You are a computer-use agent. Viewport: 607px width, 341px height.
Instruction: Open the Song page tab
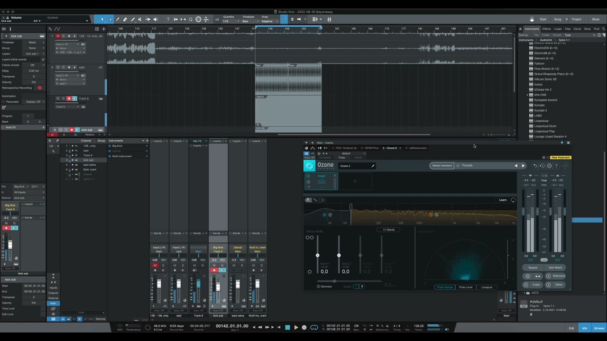pyautogui.click(x=558, y=19)
